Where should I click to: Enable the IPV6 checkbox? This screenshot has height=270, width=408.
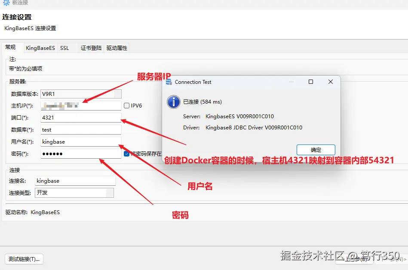[127, 106]
